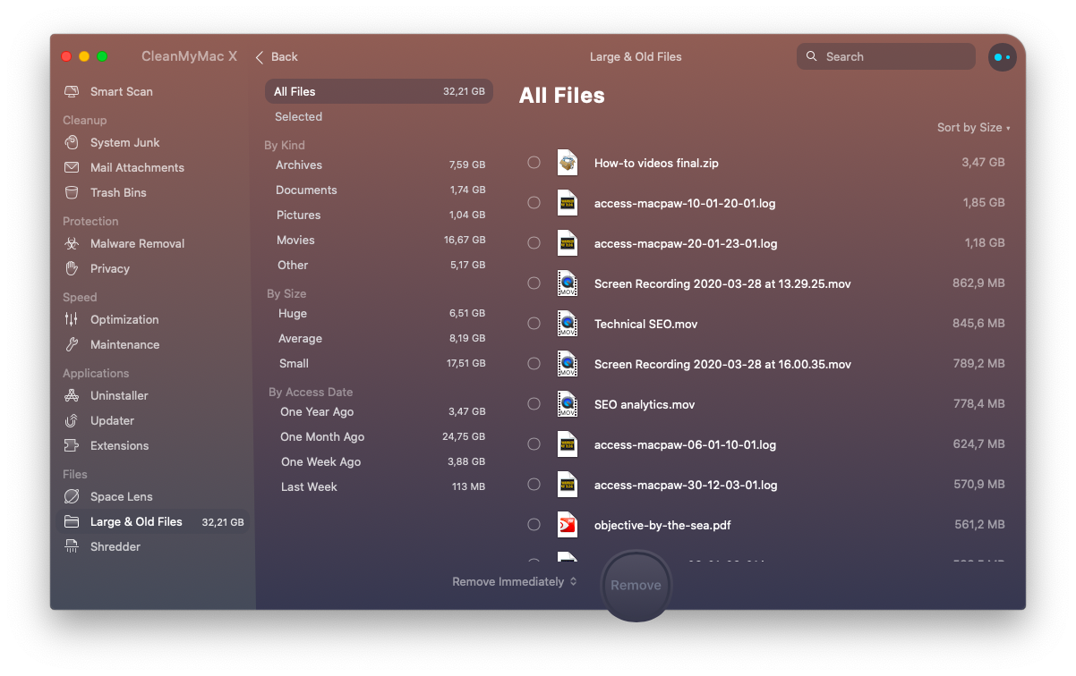Screen dimensions: 1076x676
Task: Click the 3,47 GB size of How-to videos
Action: 983,163
